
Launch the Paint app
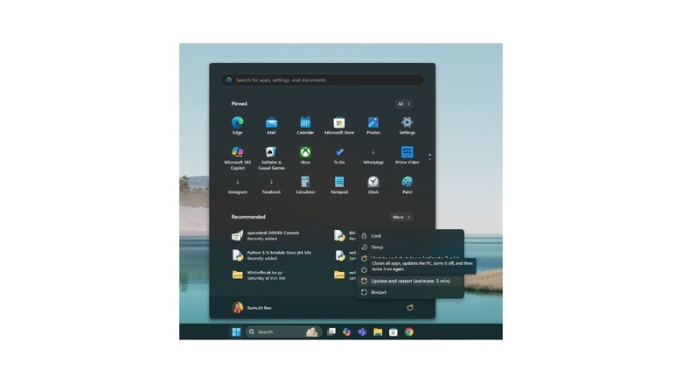[x=407, y=185]
